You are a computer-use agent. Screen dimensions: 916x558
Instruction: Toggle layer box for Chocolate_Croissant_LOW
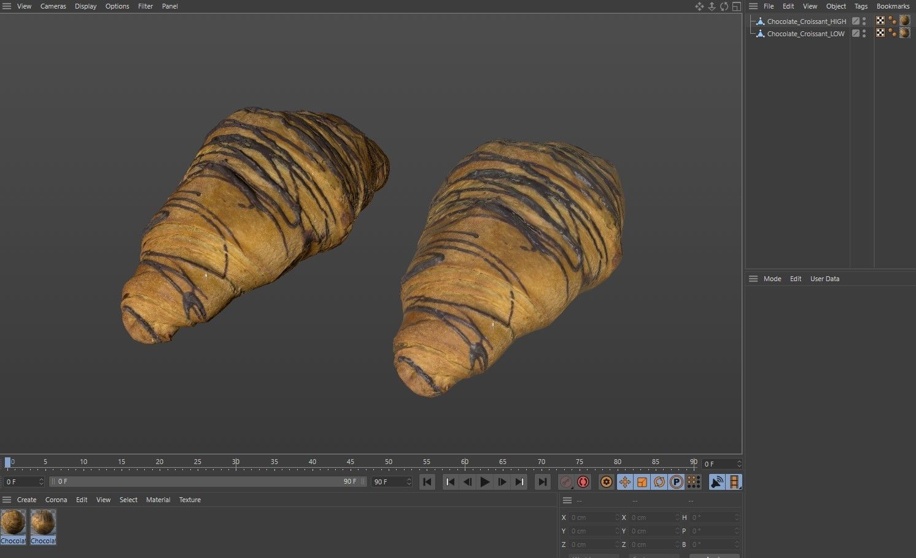[856, 33]
